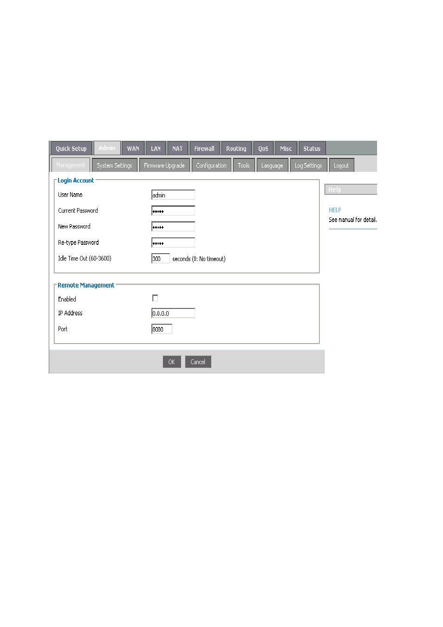Open the QoS tab

tap(263, 149)
